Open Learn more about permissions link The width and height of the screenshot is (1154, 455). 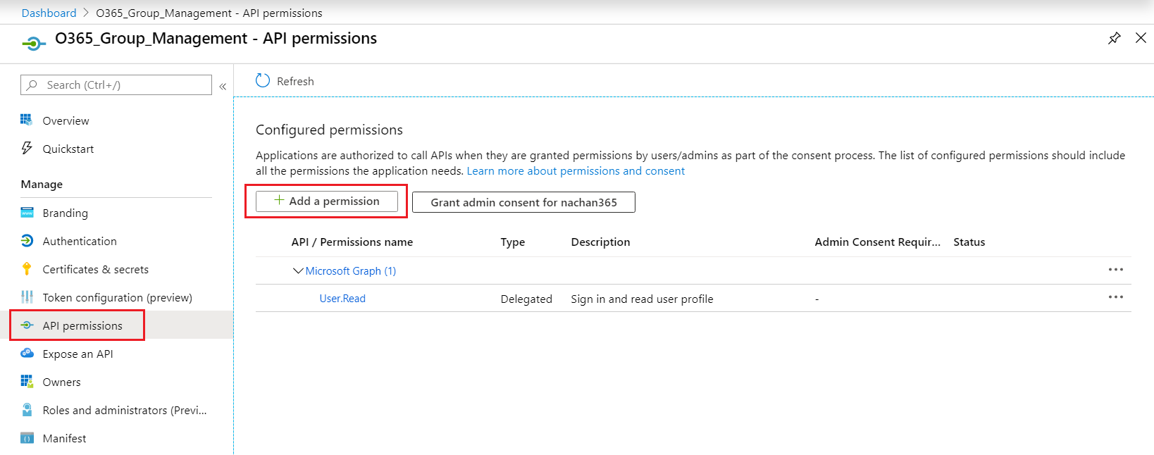[576, 171]
